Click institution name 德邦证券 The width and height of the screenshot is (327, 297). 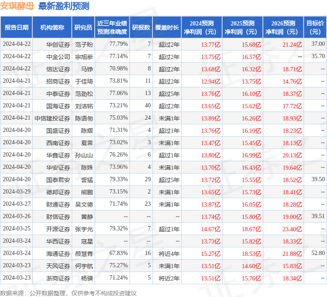click(58, 192)
